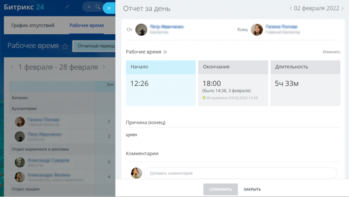The height and width of the screenshot is (197, 349).
Task: Select the Начало time block 12:26
Action: (x=161, y=83)
